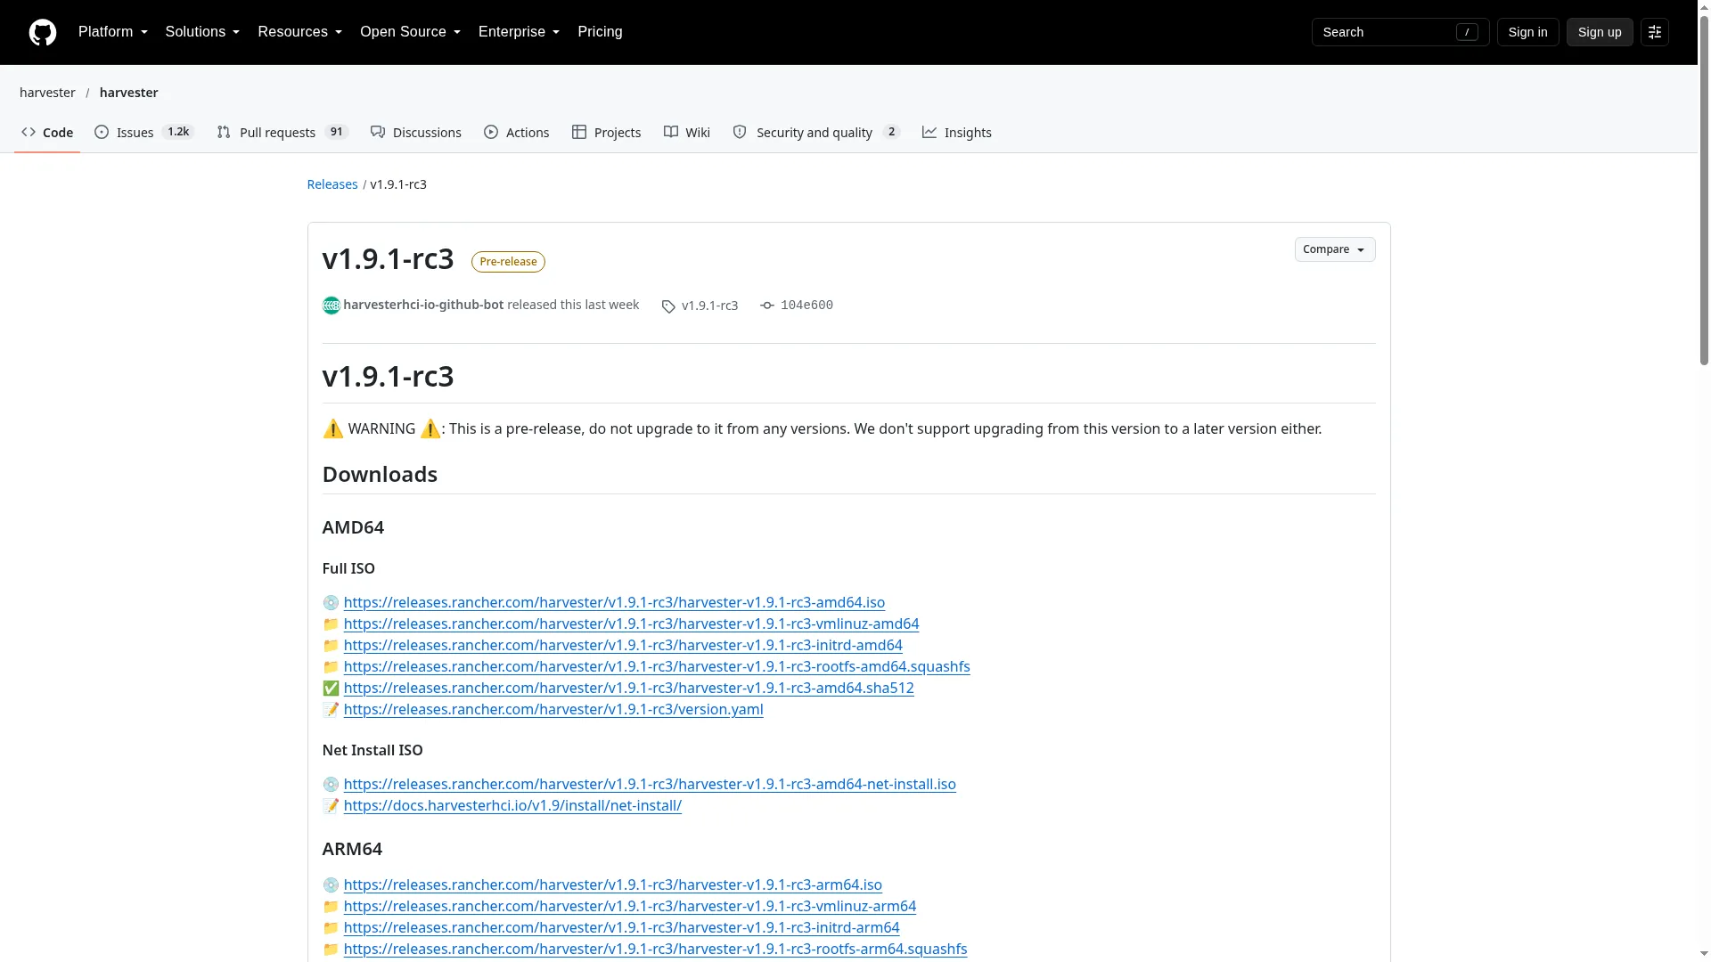Click the Insights graph icon
1711x962 pixels.
click(929, 132)
